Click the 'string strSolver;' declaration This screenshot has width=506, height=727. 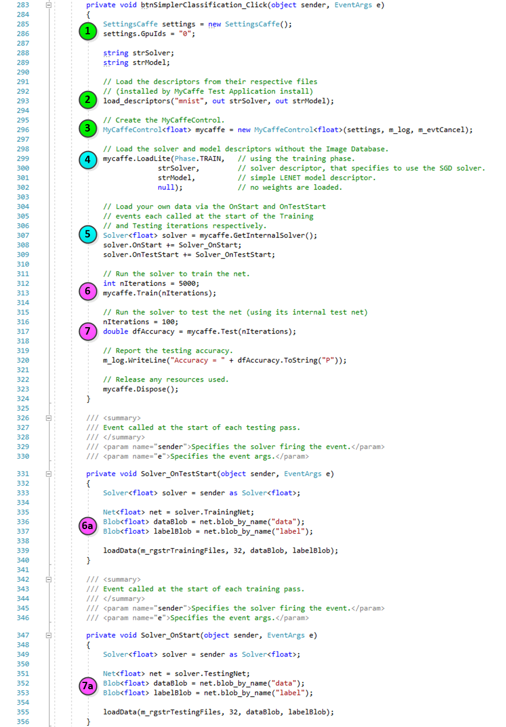tap(139, 53)
